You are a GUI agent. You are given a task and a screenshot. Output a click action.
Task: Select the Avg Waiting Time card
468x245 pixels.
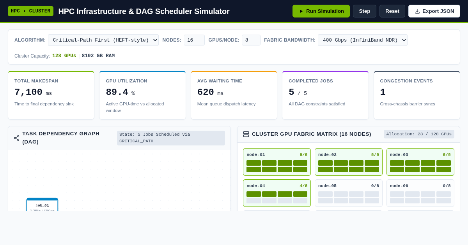(x=234, y=95)
